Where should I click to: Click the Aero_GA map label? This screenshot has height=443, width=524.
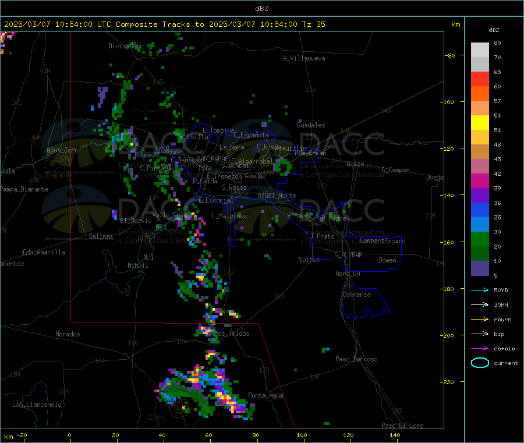click(x=348, y=274)
